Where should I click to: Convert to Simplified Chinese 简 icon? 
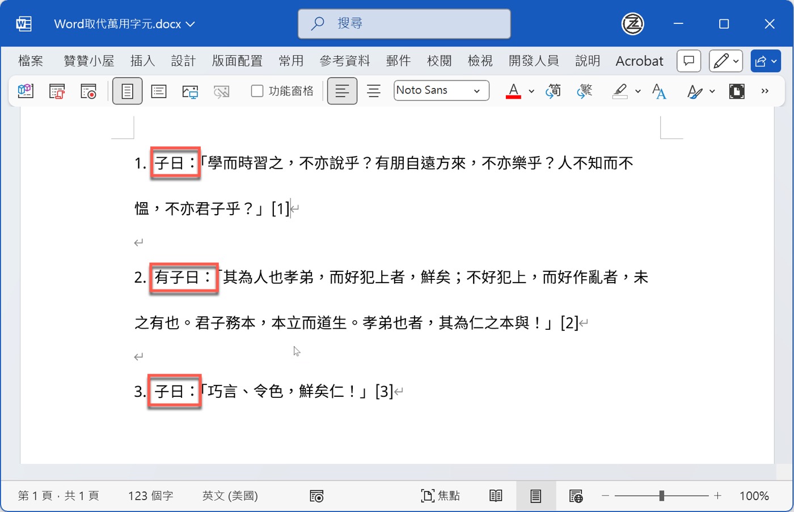click(554, 91)
